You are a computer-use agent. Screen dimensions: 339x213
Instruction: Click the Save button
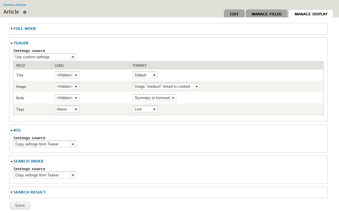point(20,205)
